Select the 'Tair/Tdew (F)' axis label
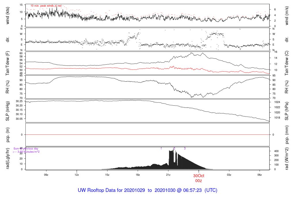The height and width of the screenshot is (202, 295). click(7, 63)
